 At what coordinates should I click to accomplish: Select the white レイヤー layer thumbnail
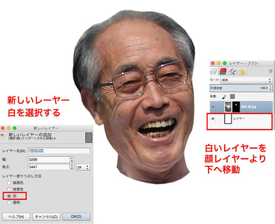pos(228,119)
